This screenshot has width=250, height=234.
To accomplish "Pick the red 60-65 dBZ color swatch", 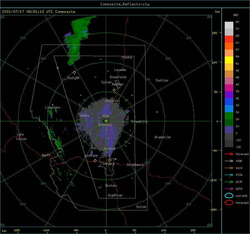I will (229, 39).
